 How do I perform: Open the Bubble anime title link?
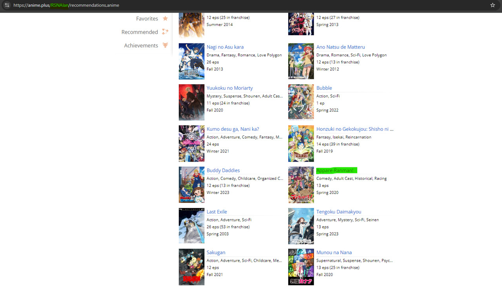click(324, 88)
